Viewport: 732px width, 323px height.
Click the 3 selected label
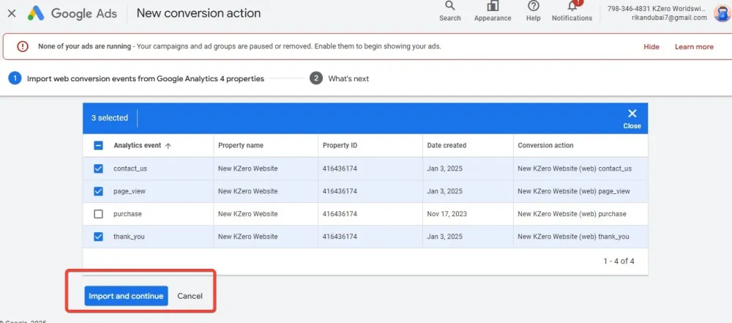tap(110, 118)
